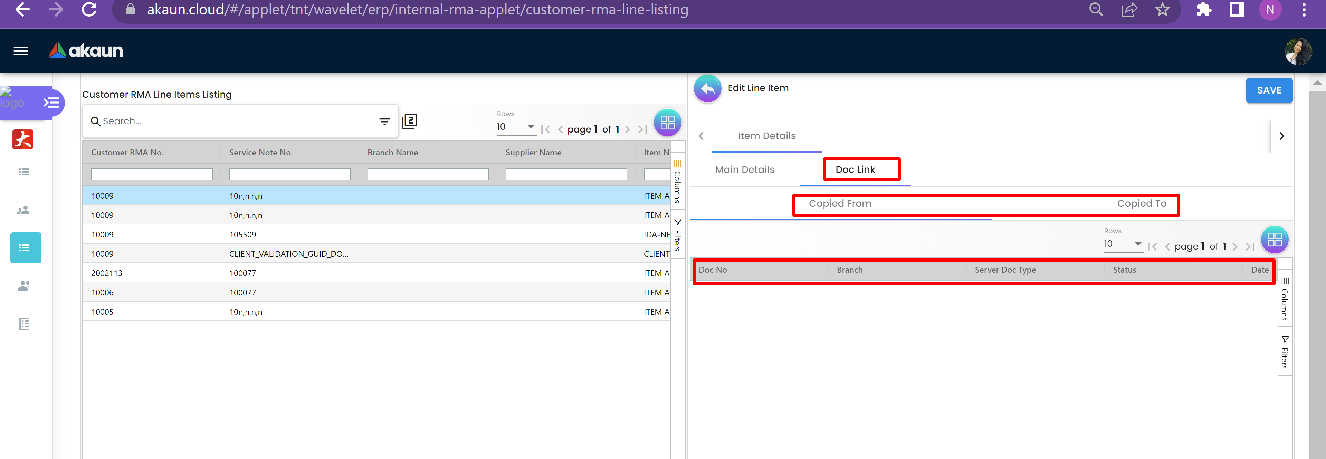Select the highlighted list icon in the sidebar

pos(25,248)
